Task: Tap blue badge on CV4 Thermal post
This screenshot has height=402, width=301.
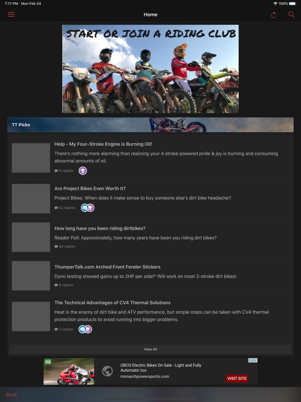Action: pos(82,329)
